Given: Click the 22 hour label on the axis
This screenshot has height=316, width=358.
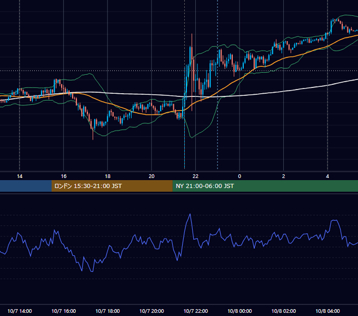Looking at the screenshot, I should tap(195, 176).
